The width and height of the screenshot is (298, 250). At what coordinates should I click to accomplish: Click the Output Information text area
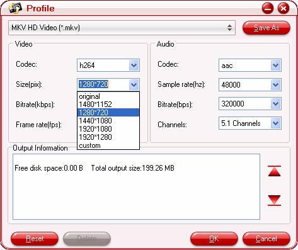(x=136, y=186)
